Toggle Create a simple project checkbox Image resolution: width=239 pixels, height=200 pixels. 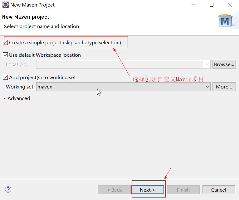tap(5, 42)
